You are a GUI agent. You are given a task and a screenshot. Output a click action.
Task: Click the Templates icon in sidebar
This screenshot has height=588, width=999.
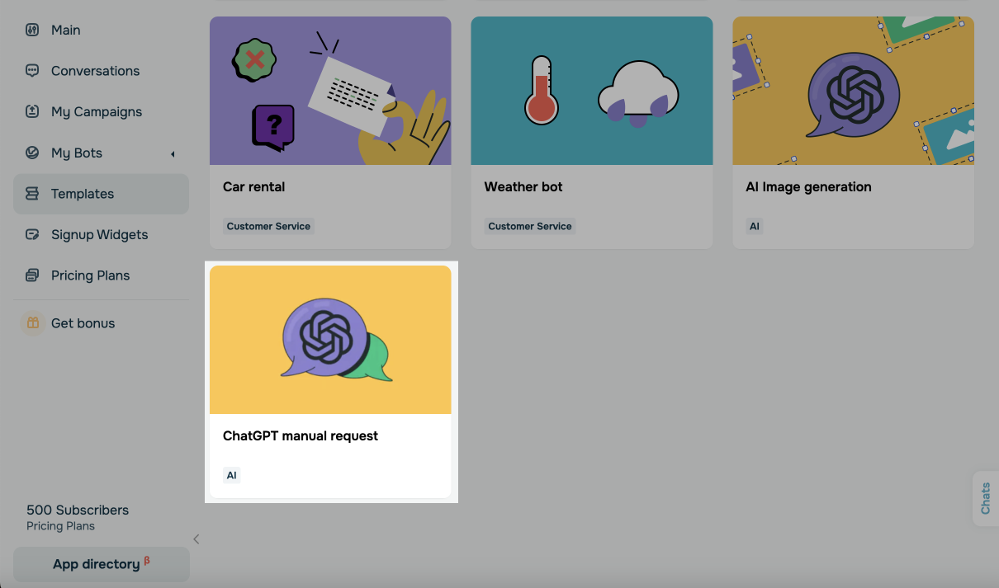[x=32, y=194]
